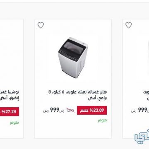Viewport: 149px width, 149px height.
Task: Open the هاير غسالة تعبئة علوية product title
Action: click(77, 95)
